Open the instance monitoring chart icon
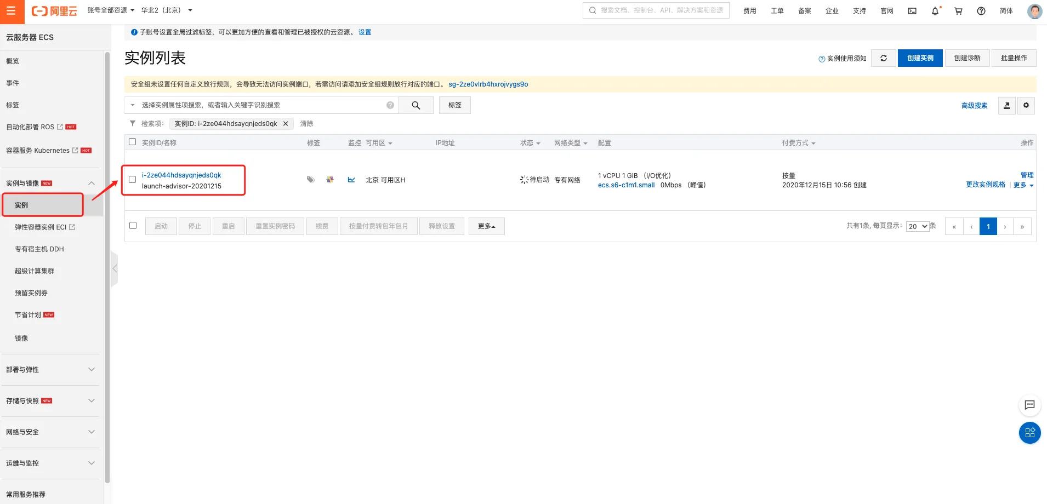1047x504 pixels. (351, 180)
